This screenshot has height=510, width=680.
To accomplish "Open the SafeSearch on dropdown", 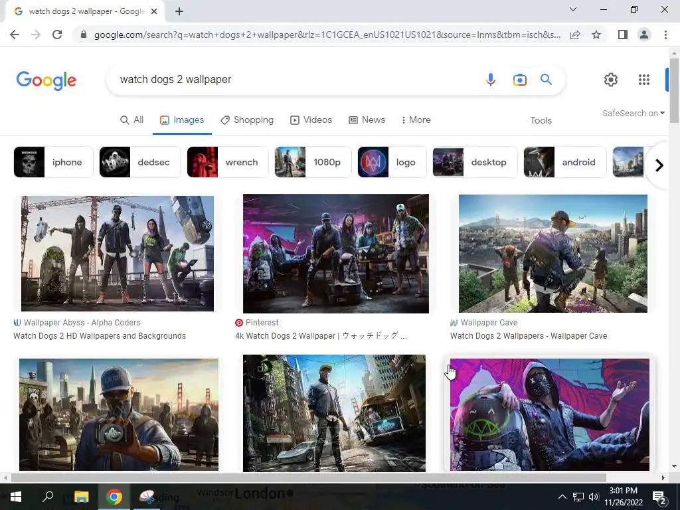I will [x=633, y=113].
